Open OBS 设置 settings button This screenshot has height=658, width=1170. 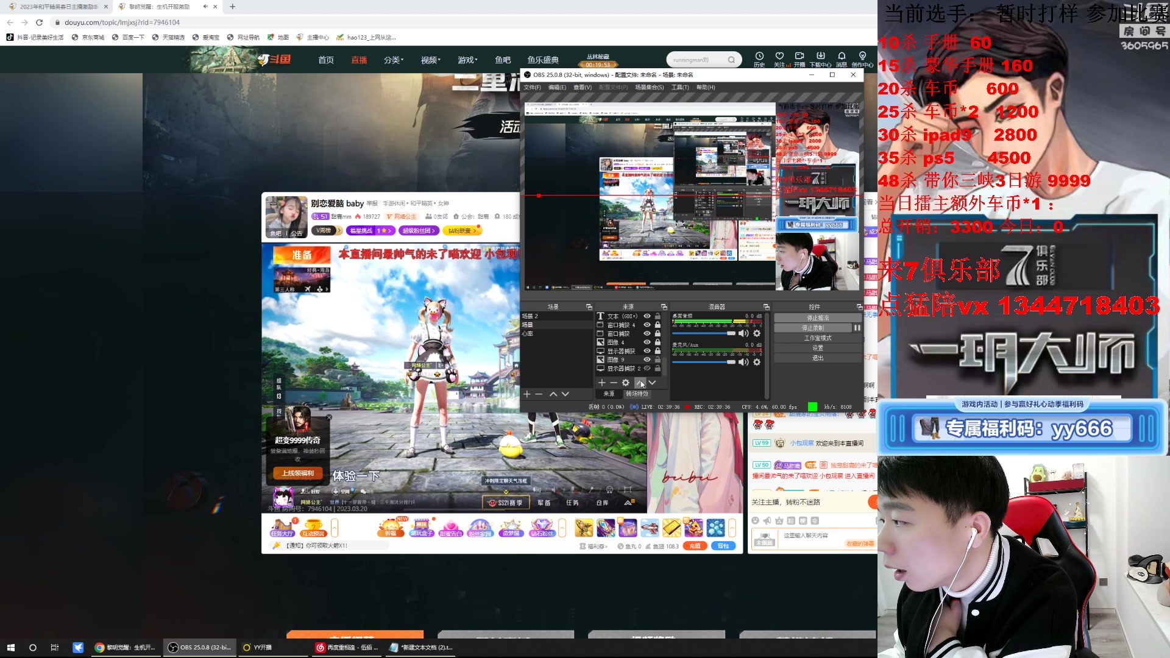[x=817, y=348]
